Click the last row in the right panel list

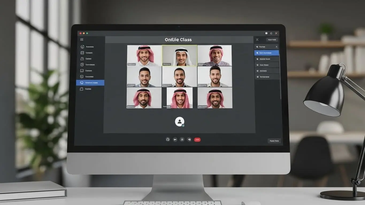pos(266,77)
